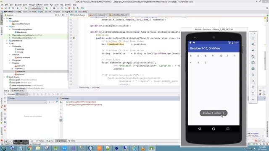The height and width of the screenshot is (151, 269).
Task: Open the Run tool window tab
Action: 50,141
